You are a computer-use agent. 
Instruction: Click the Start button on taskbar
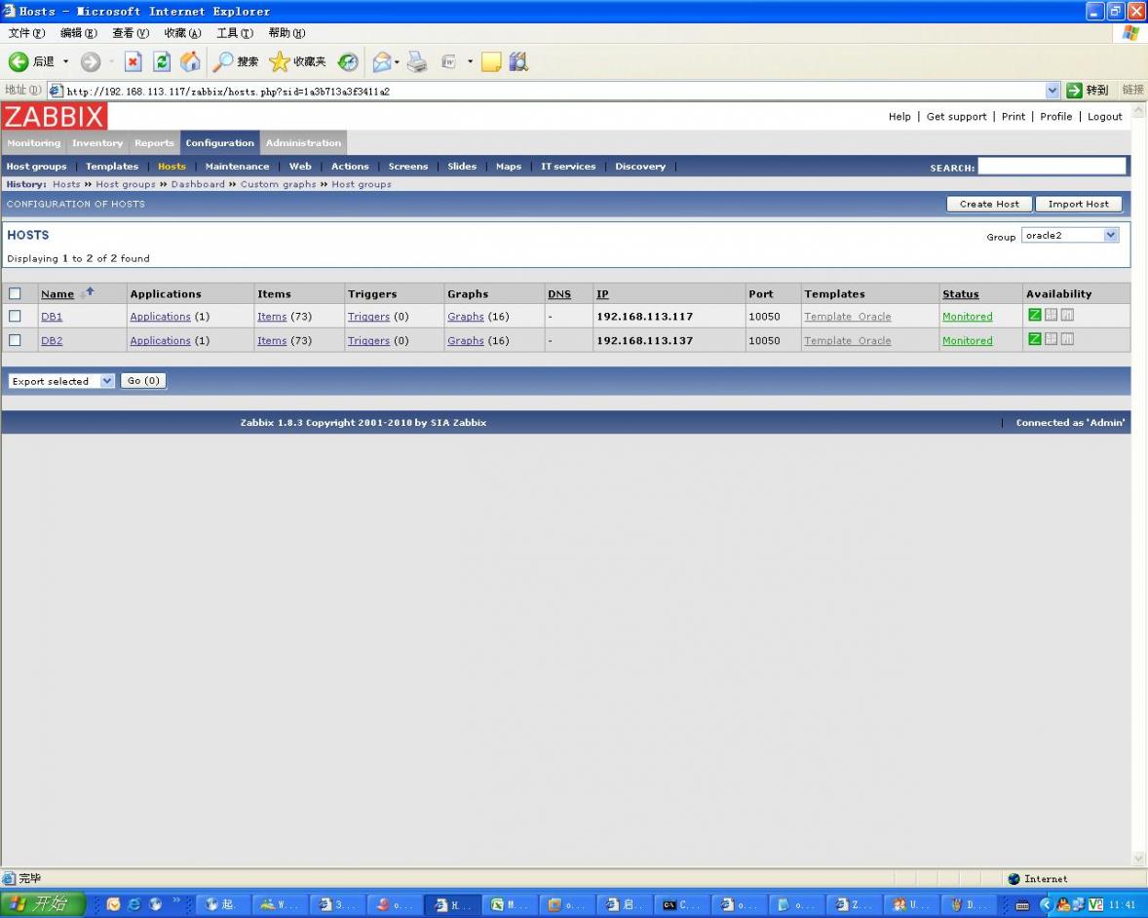click(x=43, y=904)
